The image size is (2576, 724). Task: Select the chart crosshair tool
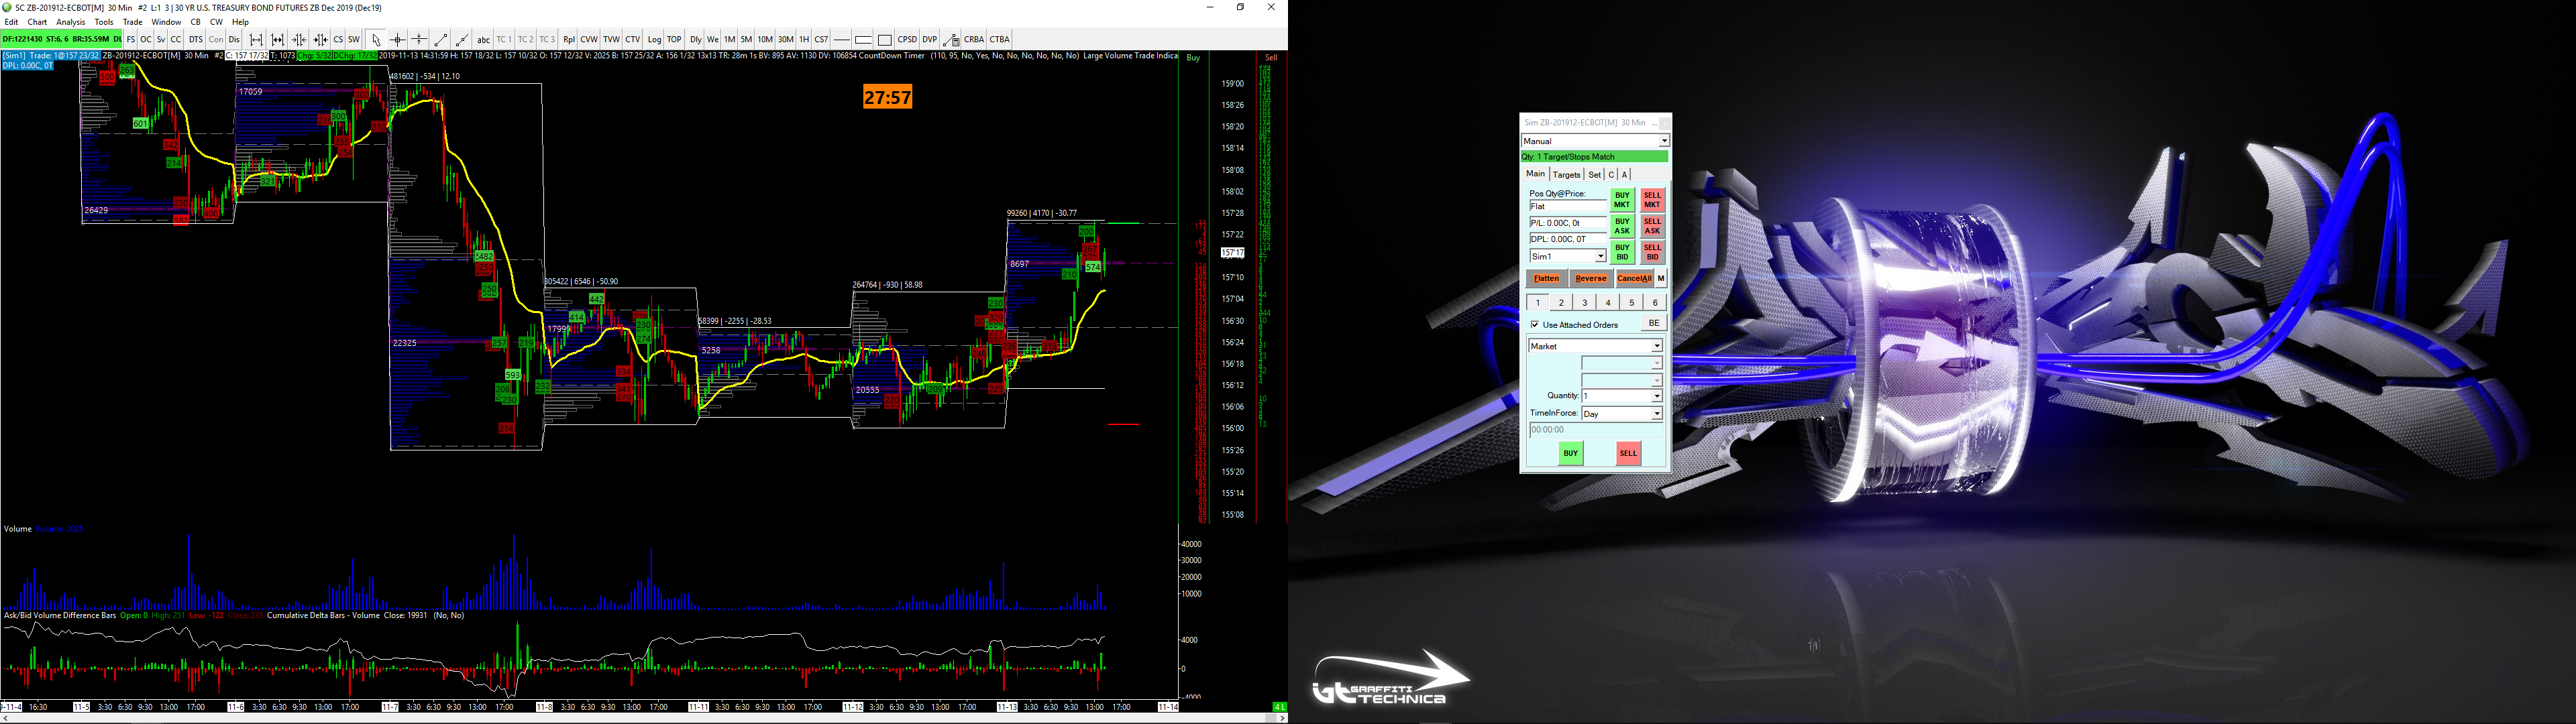(x=398, y=40)
